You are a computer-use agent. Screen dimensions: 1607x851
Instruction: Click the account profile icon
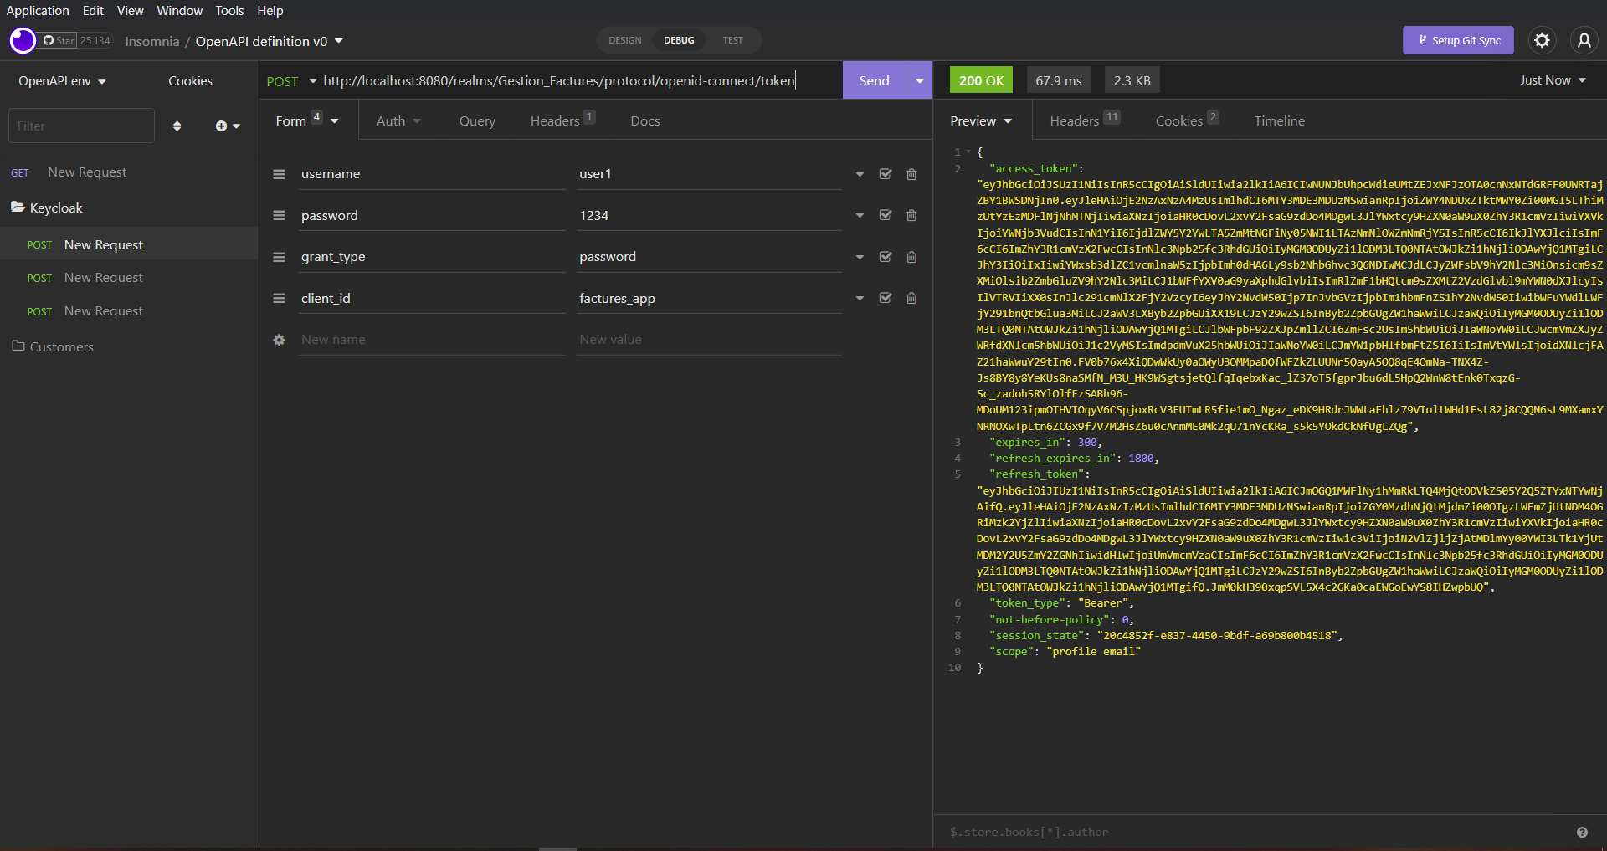pos(1584,40)
